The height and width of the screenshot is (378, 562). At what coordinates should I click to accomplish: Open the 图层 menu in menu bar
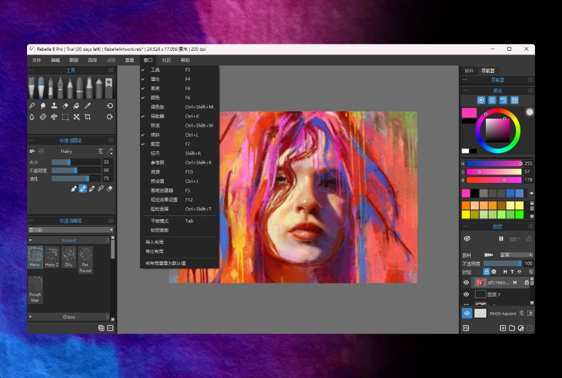click(73, 60)
